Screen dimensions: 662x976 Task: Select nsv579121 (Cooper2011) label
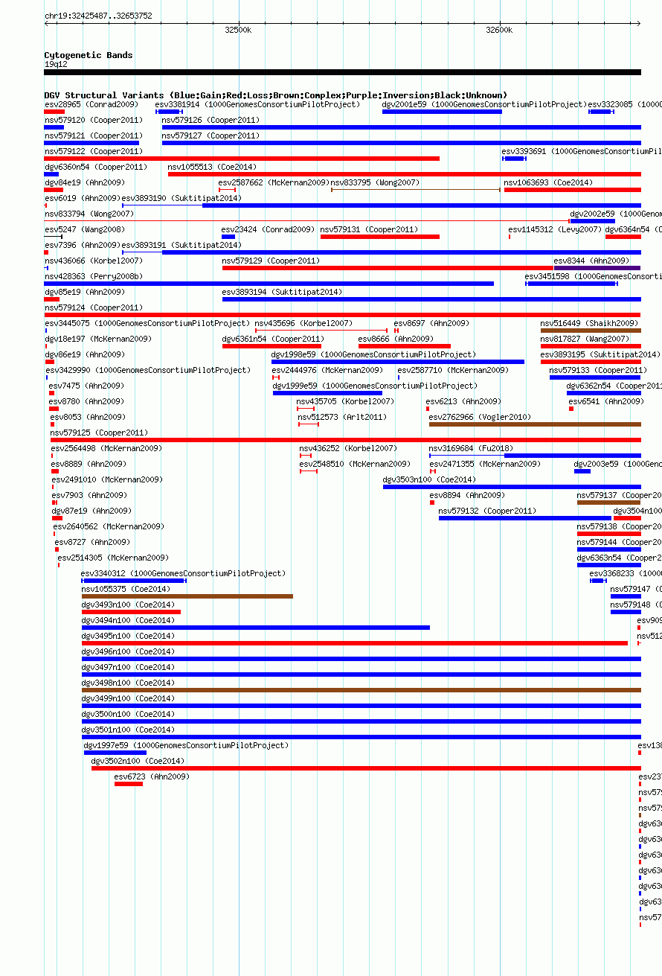click(94, 135)
